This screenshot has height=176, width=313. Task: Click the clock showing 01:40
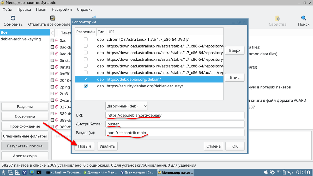click(303, 172)
